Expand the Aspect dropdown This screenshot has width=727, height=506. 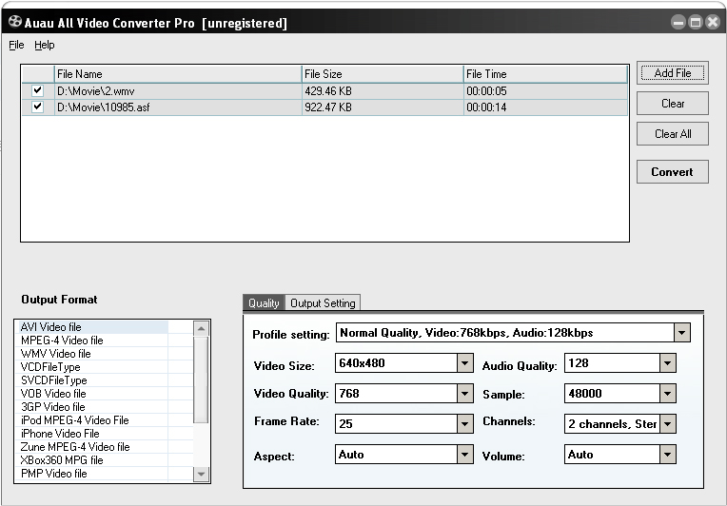(x=464, y=454)
